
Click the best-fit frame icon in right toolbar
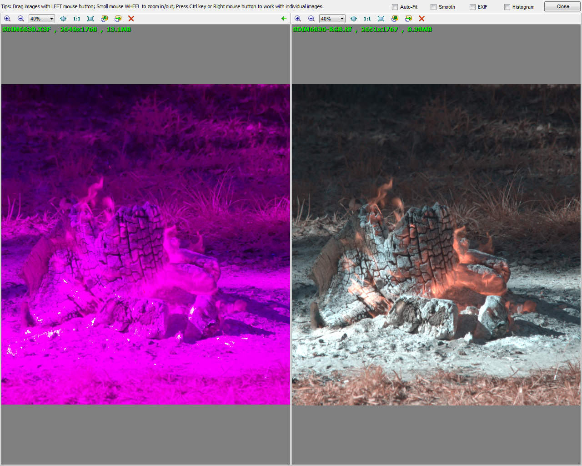tap(381, 19)
